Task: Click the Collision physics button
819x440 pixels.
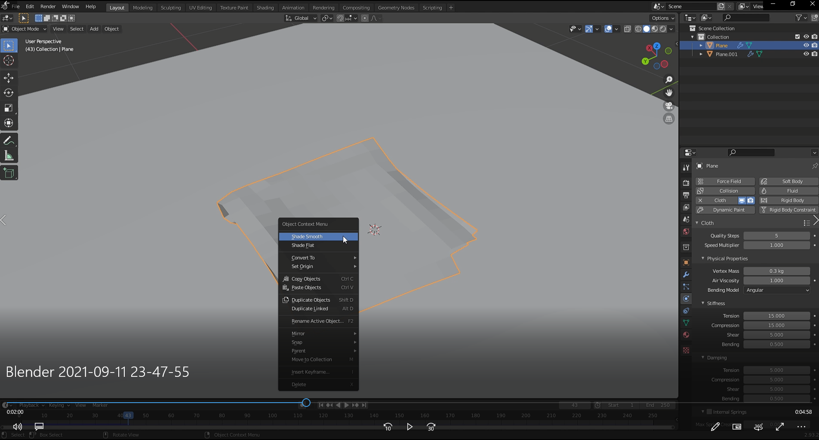Action: pyautogui.click(x=725, y=191)
